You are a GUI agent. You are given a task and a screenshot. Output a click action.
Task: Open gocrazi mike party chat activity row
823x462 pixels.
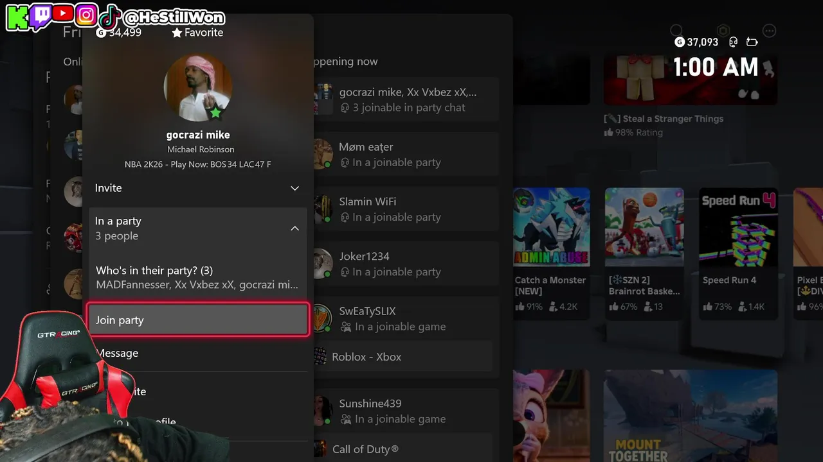[406, 99]
